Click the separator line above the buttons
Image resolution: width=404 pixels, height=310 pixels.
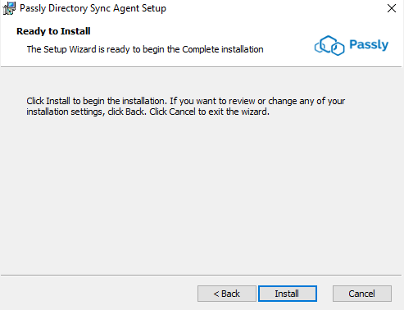[x=202, y=275]
